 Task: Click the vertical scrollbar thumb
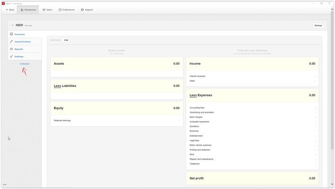click(332, 80)
